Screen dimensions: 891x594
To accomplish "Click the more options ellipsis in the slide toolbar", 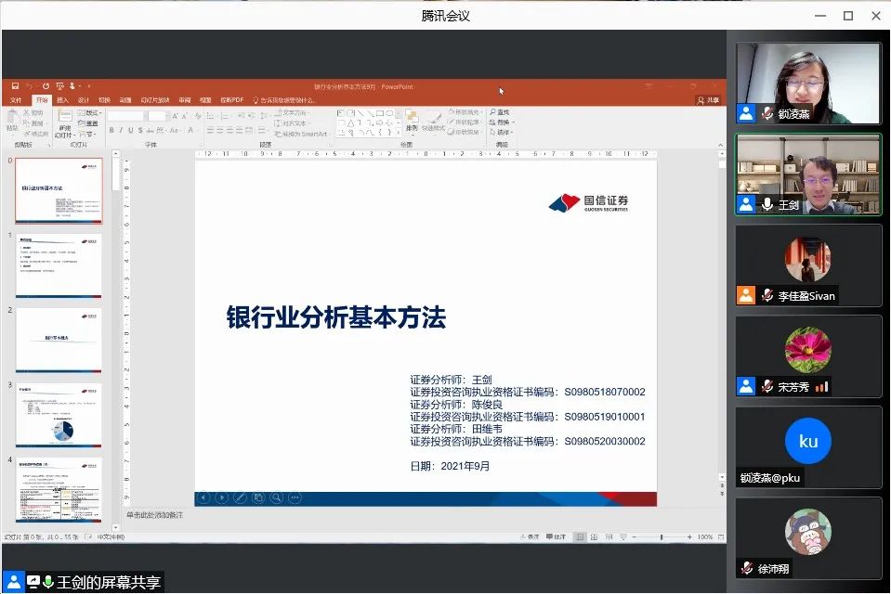I will point(295,498).
